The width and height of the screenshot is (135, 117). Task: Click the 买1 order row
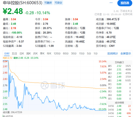click(119, 84)
